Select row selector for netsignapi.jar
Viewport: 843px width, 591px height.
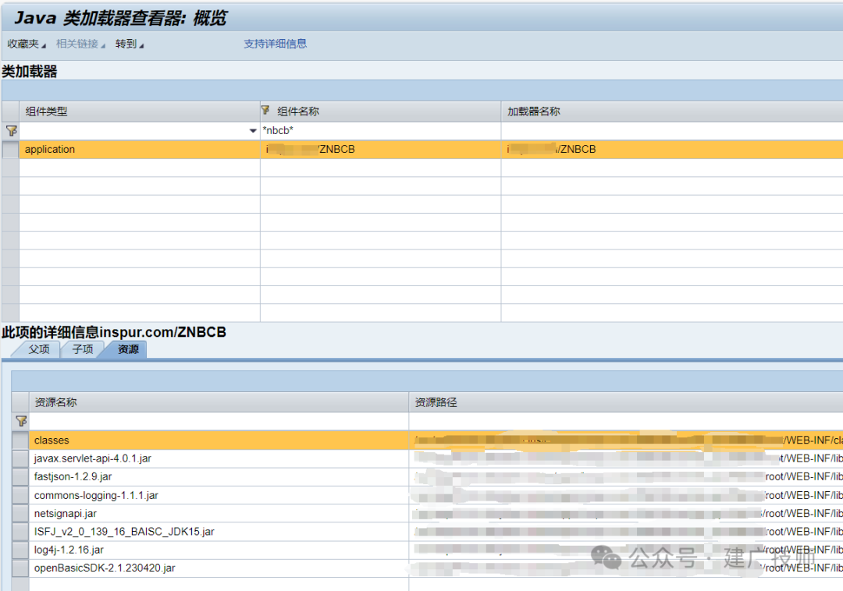point(20,513)
